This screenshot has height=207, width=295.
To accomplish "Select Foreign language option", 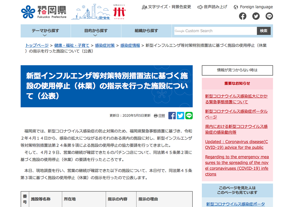I will (253, 7).
